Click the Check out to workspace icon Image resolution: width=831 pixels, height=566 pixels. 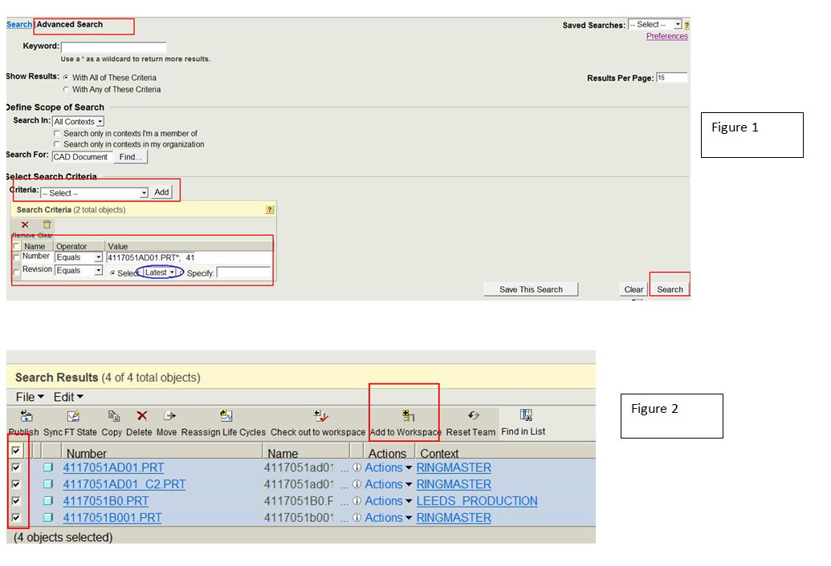click(x=320, y=416)
